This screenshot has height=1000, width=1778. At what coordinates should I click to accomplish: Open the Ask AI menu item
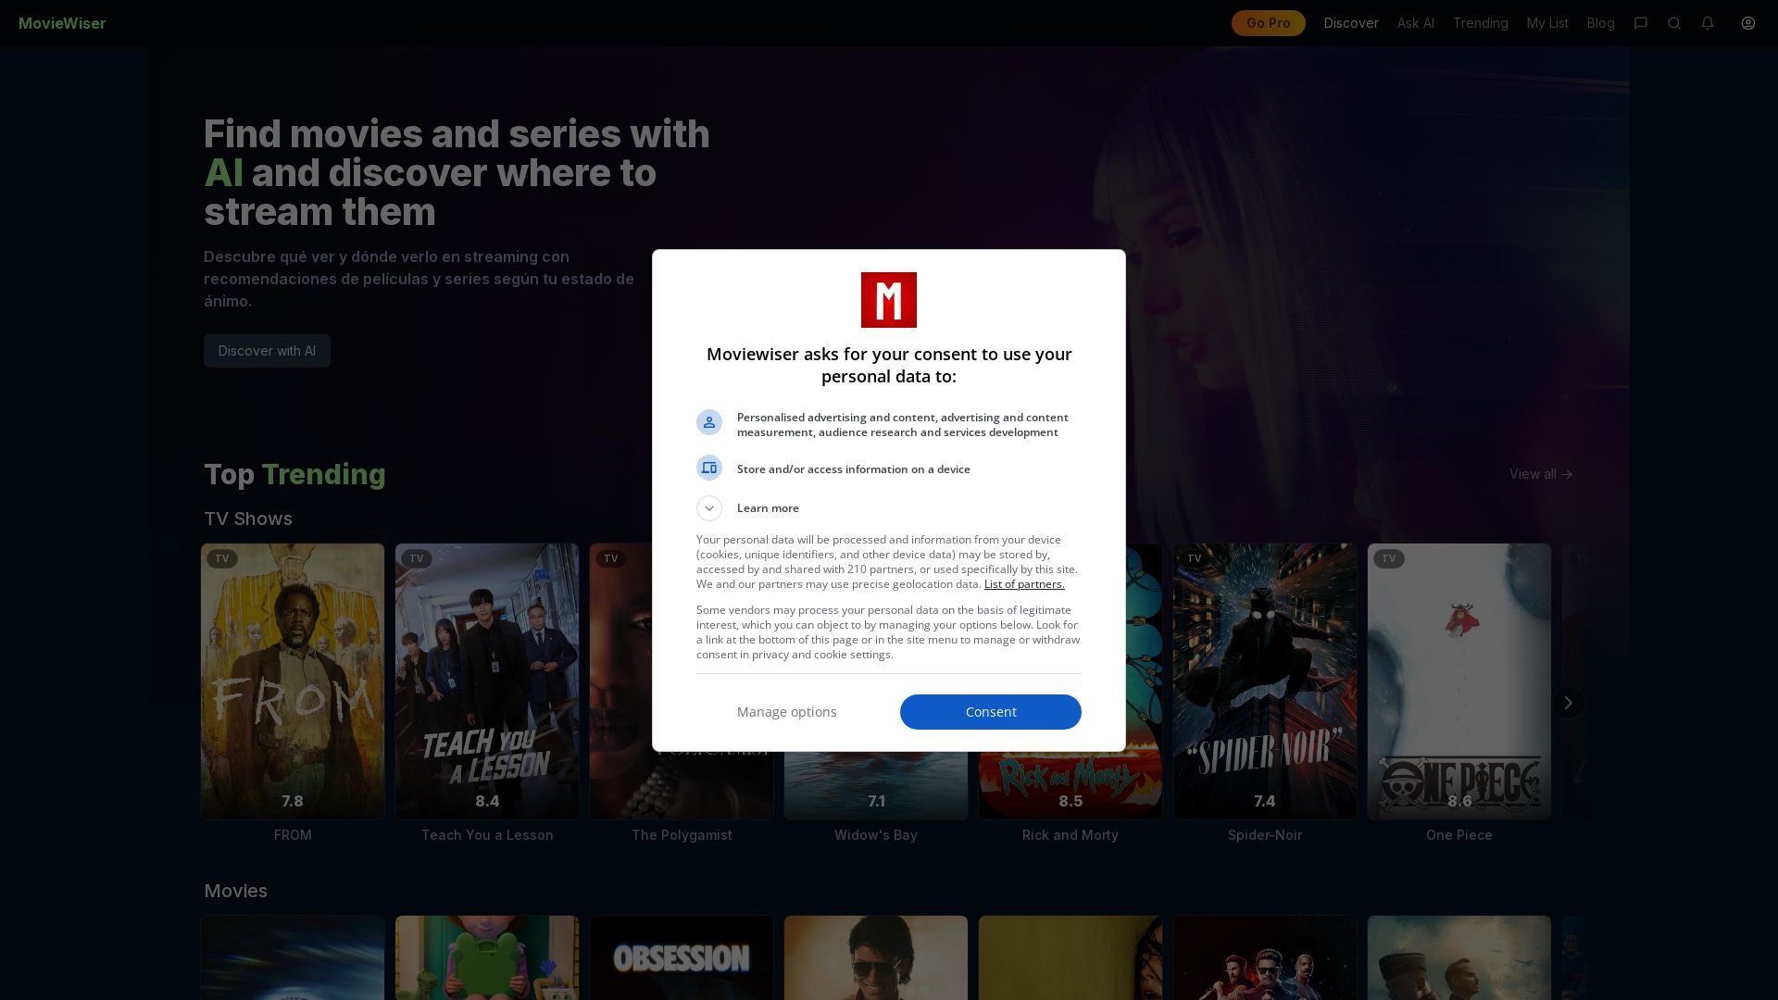click(1416, 23)
